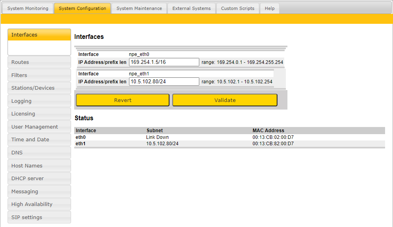Select Licensing from the sidebar
Image resolution: width=393 pixels, height=227 pixels.
pos(39,114)
